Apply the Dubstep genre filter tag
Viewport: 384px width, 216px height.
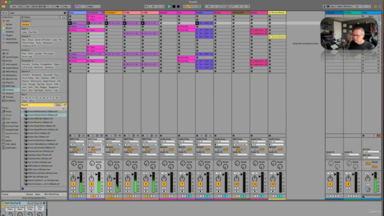(x=45, y=78)
